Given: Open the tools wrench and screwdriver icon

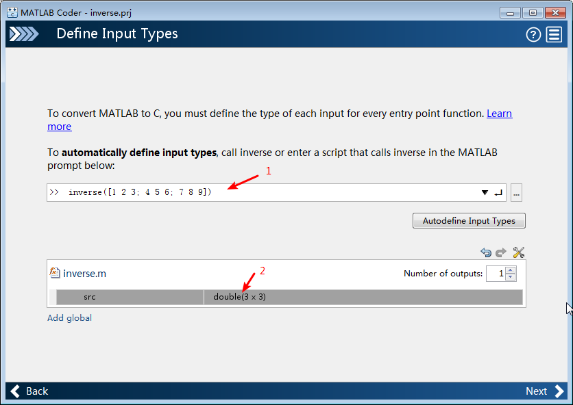Looking at the screenshot, I should pyautogui.click(x=519, y=252).
